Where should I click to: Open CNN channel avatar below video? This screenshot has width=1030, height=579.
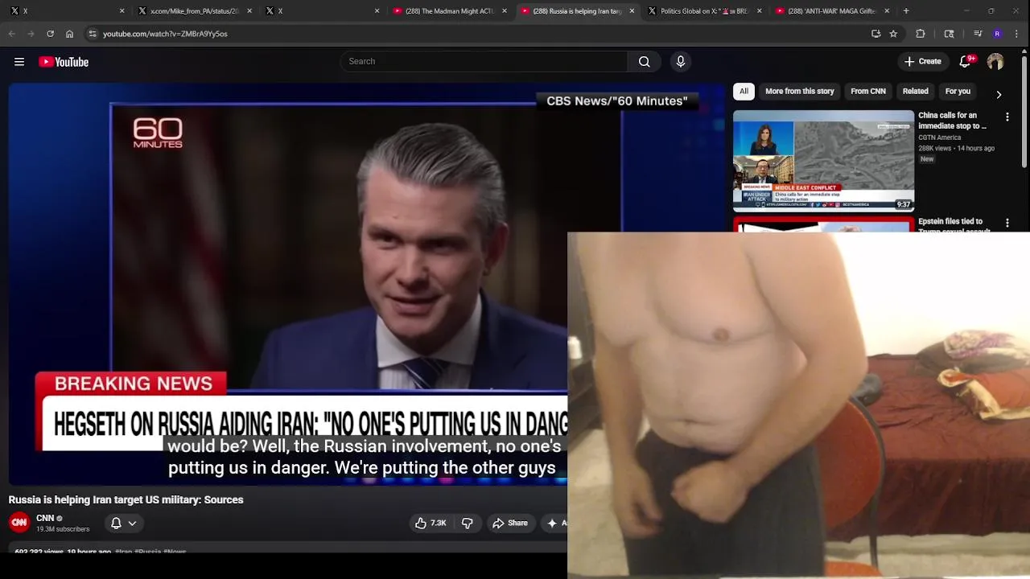point(19,523)
